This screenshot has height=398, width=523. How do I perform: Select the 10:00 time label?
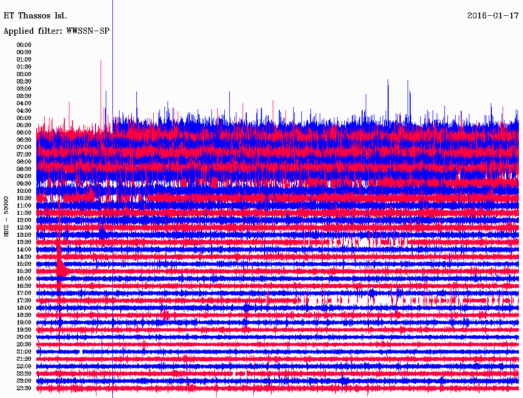(24, 191)
